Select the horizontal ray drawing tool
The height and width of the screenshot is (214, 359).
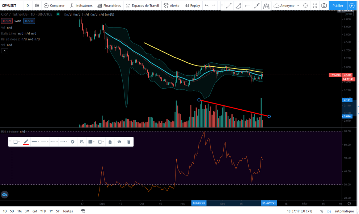click(248, 6)
